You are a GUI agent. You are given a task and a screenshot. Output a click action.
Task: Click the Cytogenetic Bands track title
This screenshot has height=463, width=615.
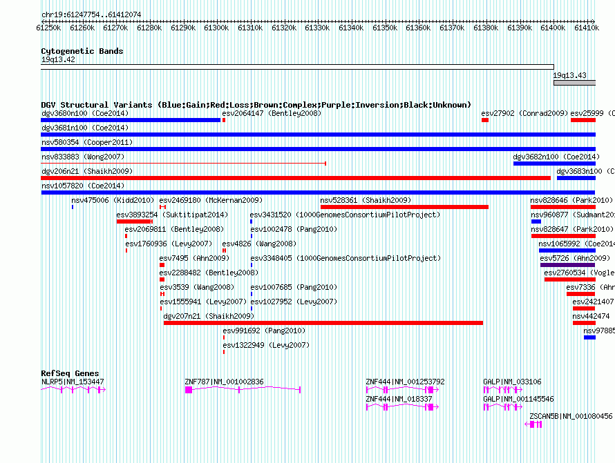pos(82,51)
